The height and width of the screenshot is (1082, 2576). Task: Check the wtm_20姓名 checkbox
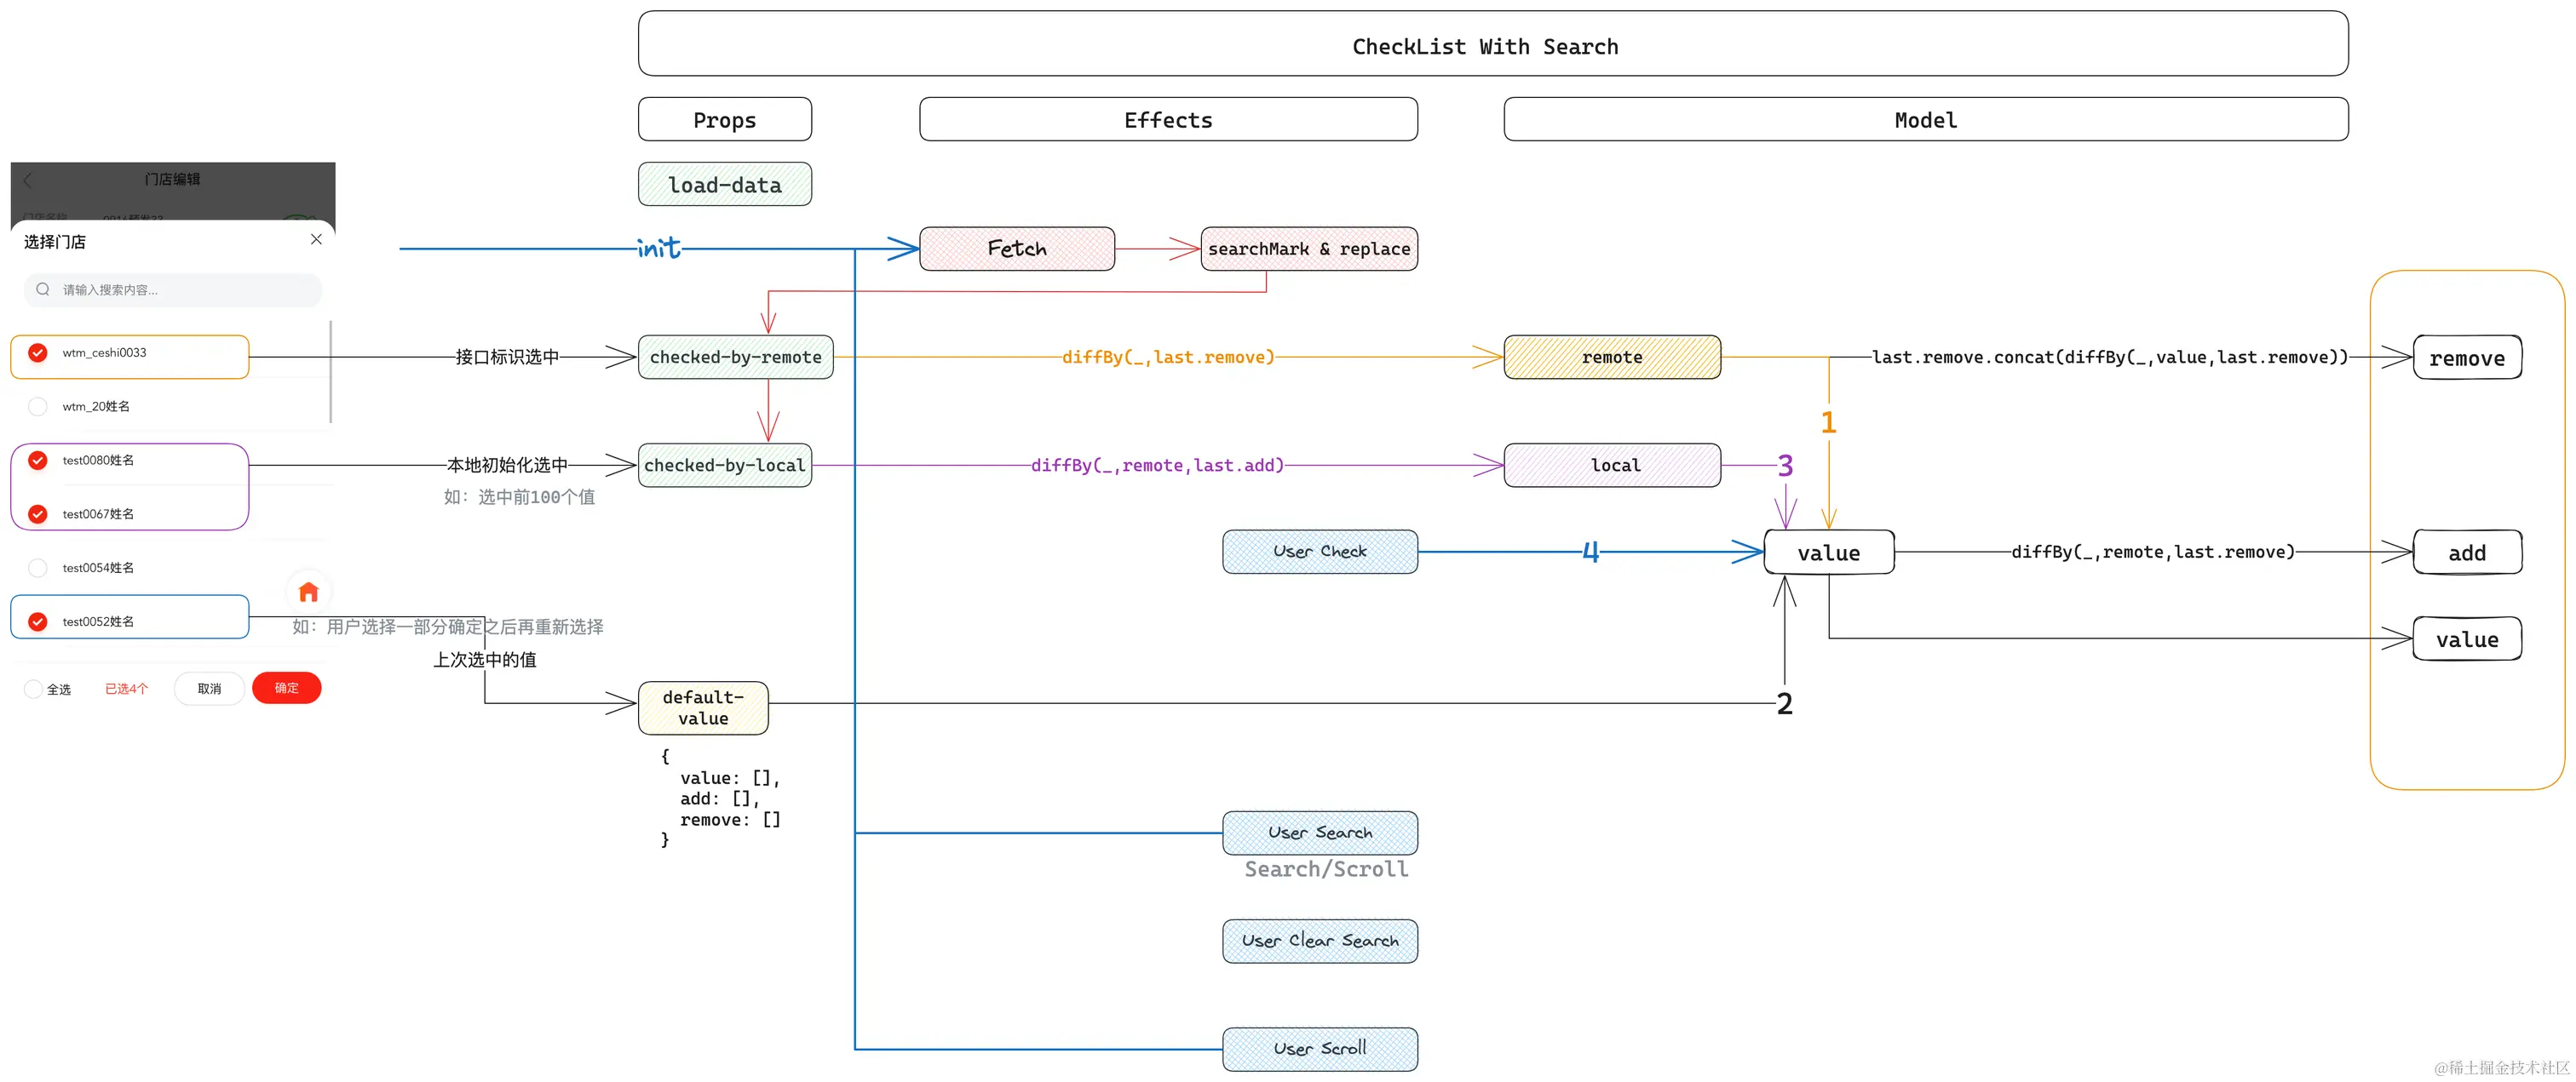(x=38, y=407)
